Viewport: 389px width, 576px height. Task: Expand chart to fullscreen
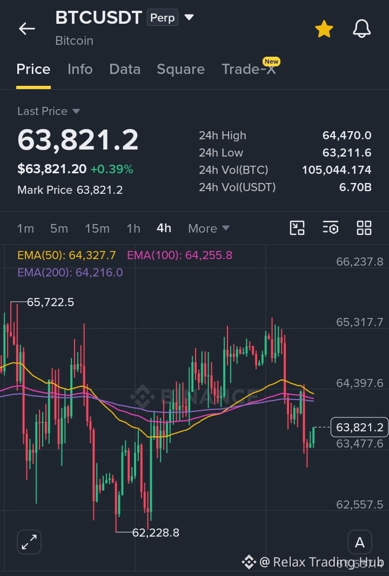tap(29, 542)
